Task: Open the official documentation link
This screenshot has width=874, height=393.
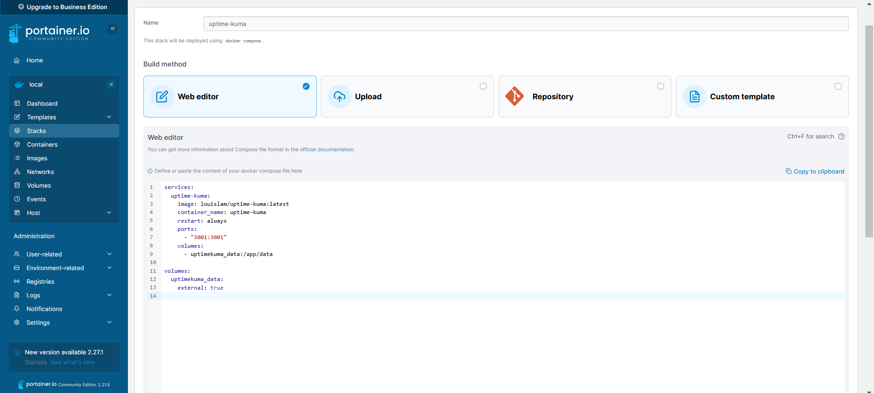Action: pyautogui.click(x=326, y=149)
